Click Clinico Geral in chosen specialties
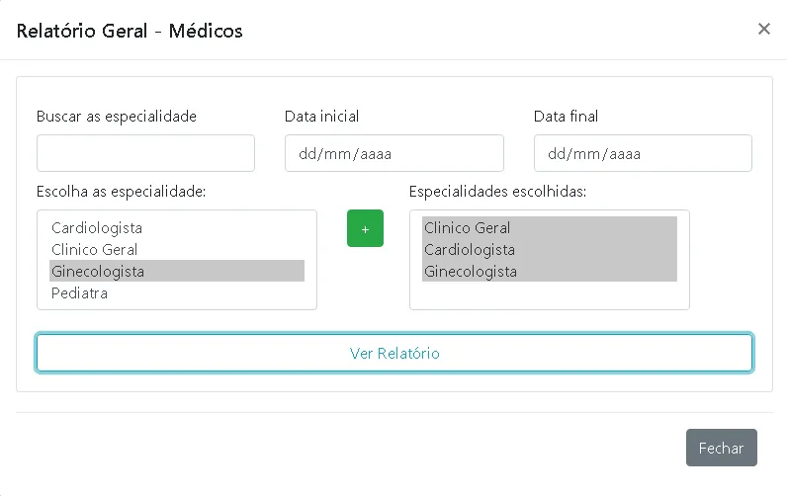This screenshot has height=496, width=787. click(468, 228)
